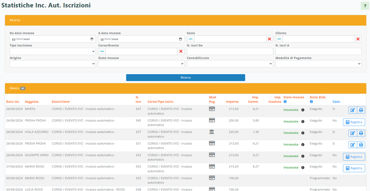Image resolution: width=370 pixels, height=191 pixels.
Task: Print the VIOLA AZZURRO row record
Action: coord(361,133)
